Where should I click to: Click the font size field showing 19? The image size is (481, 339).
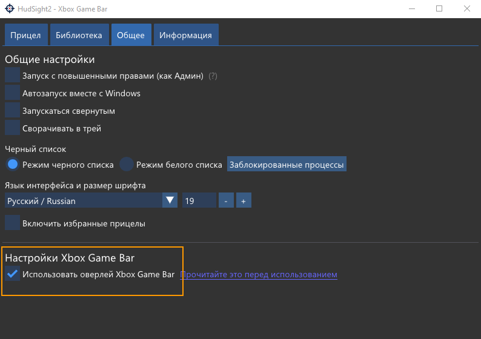[x=199, y=200]
